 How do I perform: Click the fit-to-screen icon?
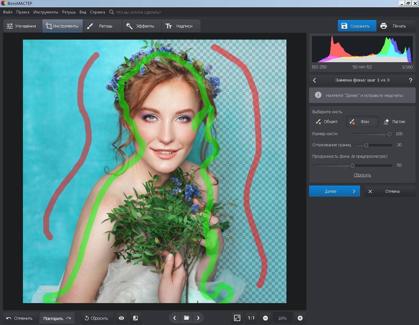pyautogui.click(x=237, y=318)
